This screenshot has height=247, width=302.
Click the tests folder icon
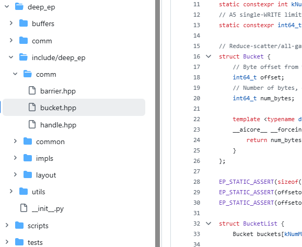click(x=19, y=242)
